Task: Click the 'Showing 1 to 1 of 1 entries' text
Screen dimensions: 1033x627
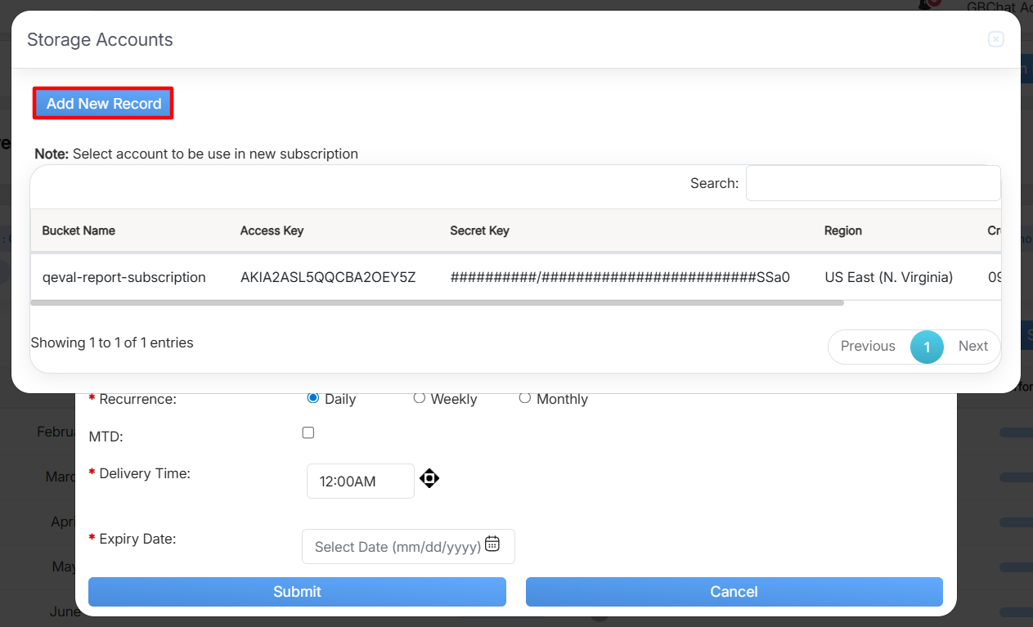Action: point(112,343)
